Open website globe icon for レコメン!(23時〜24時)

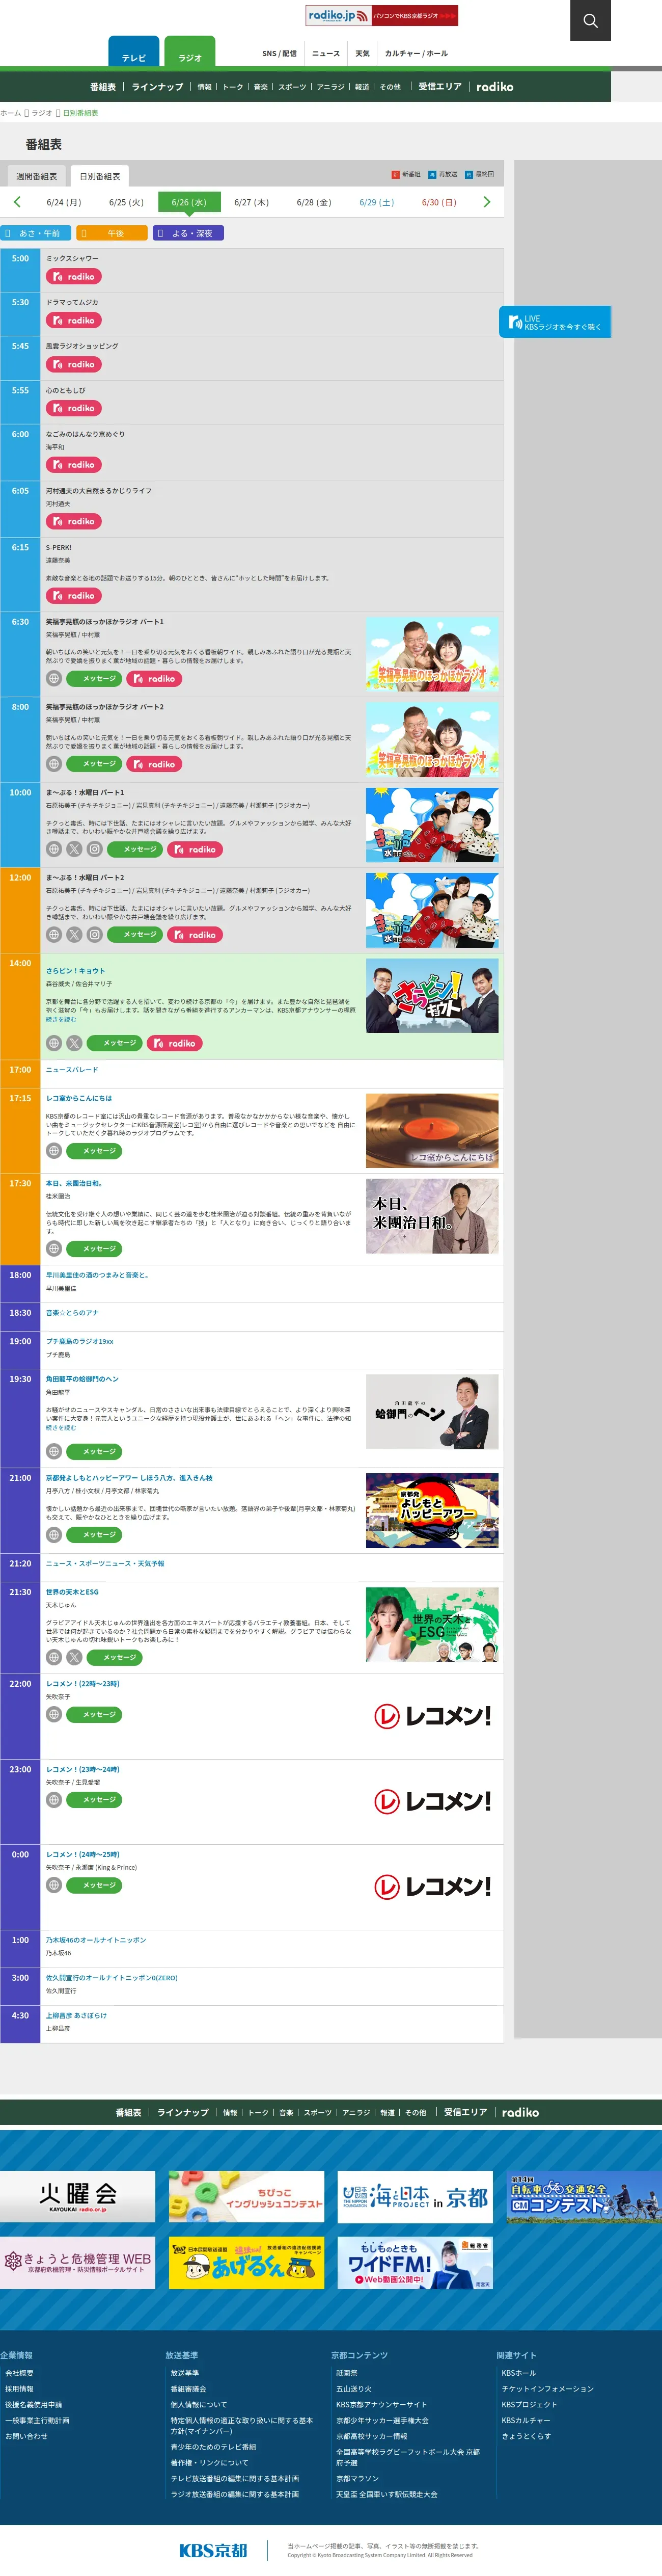tap(54, 1800)
